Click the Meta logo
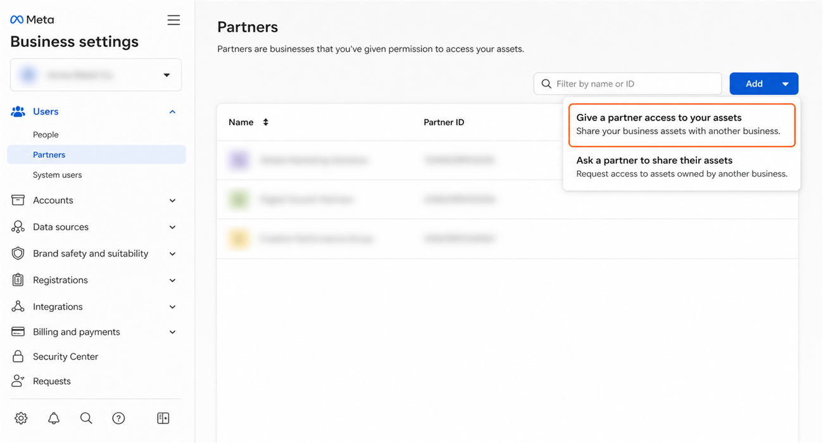The image size is (823, 443). pyautogui.click(x=32, y=20)
